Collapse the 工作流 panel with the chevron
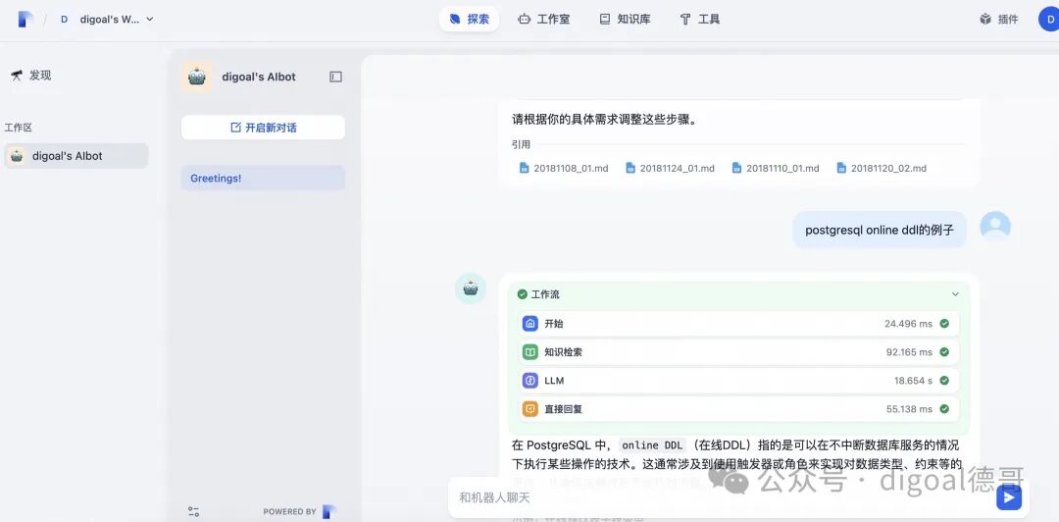The height and width of the screenshot is (522, 1059). coord(955,294)
